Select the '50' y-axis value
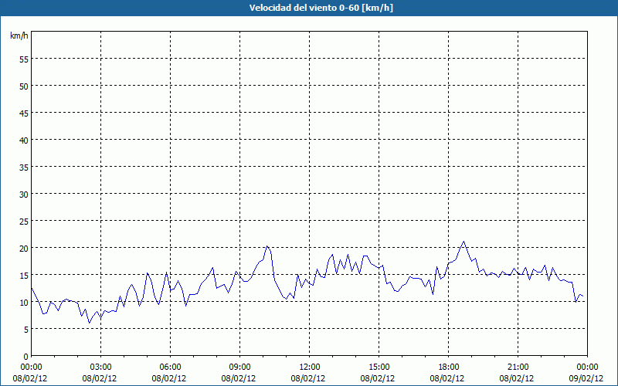The height and width of the screenshot is (386, 618). click(24, 86)
